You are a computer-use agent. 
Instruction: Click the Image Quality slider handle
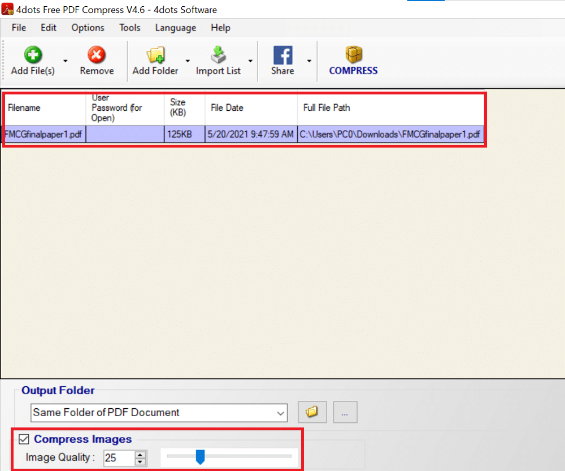pyautogui.click(x=199, y=456)
